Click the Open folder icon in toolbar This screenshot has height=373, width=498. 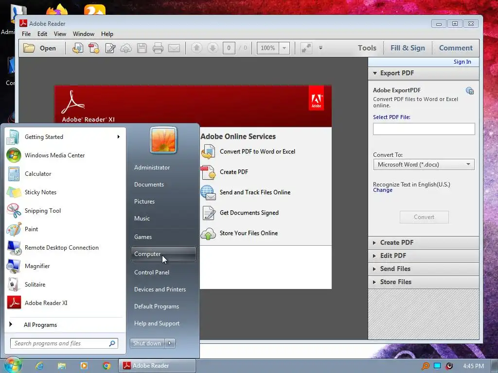tap(29, 48)
